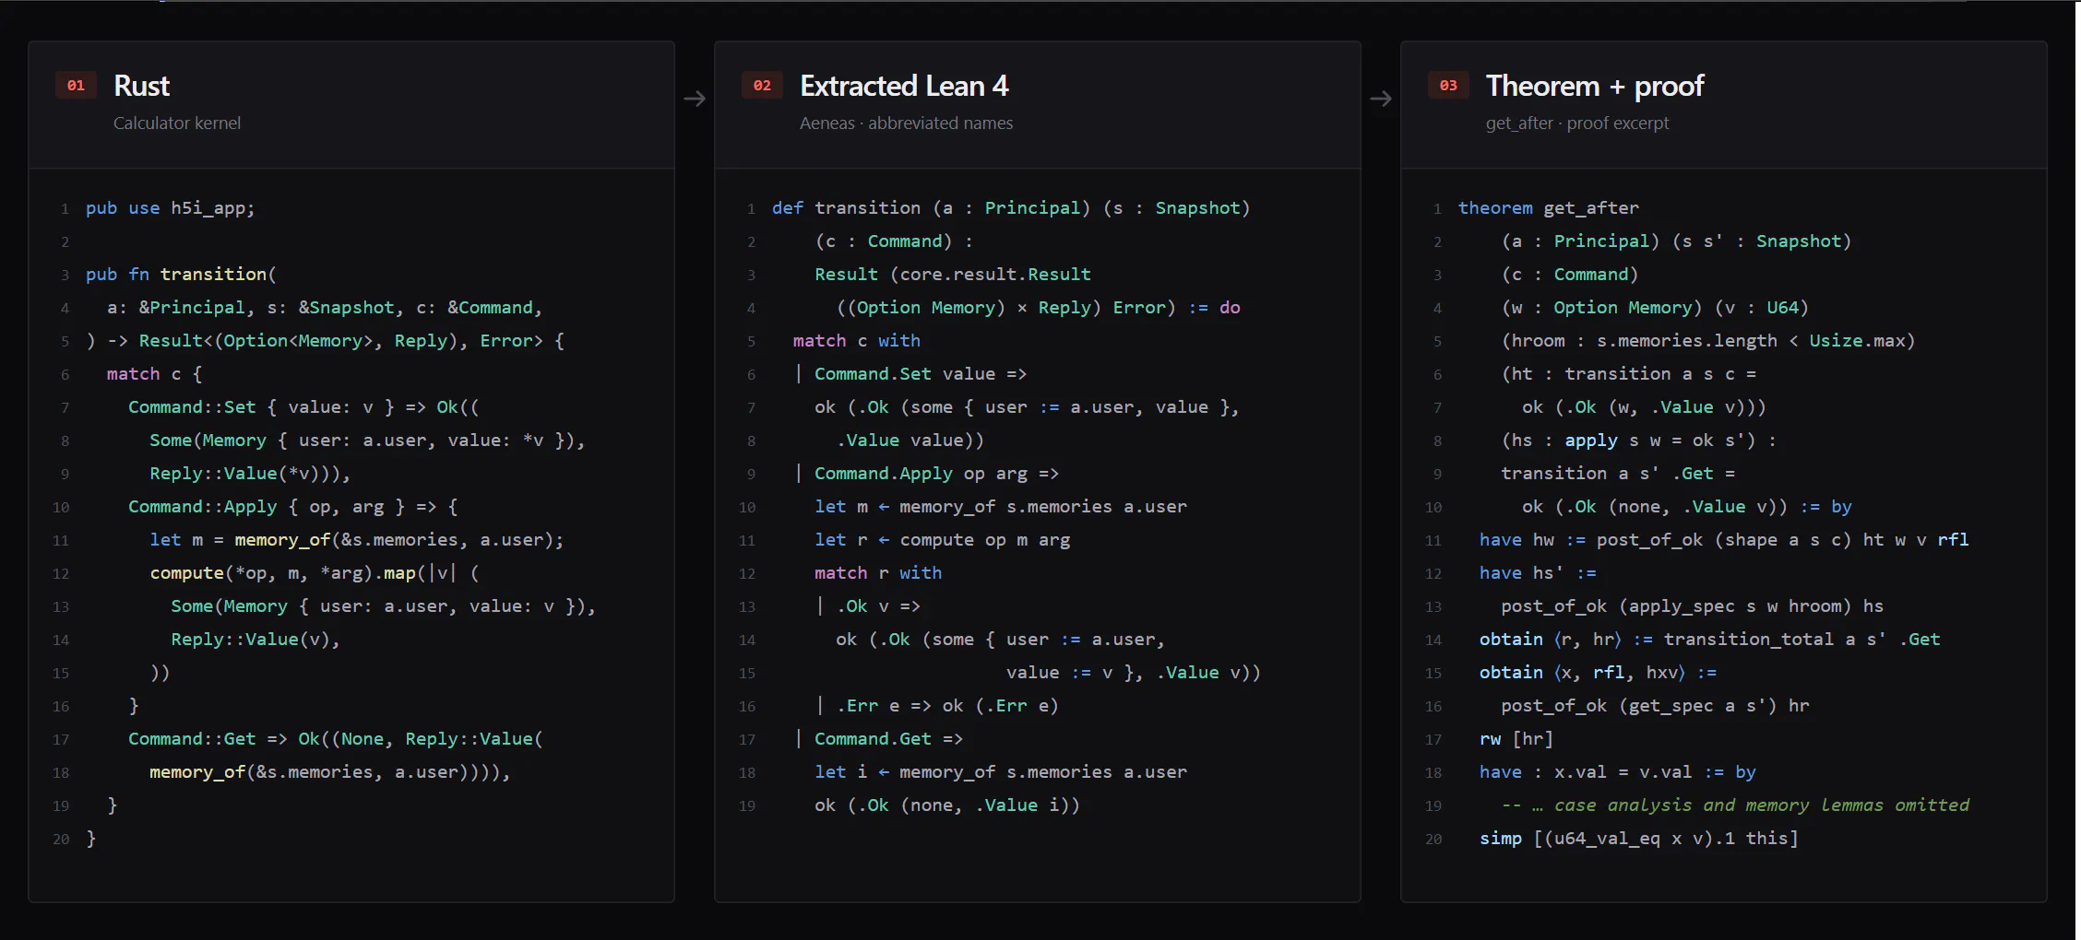Click the arrow between Lean and Theorem panels
The height and width of the screenshot is (940, 2081).
[x=1381, y=99]
